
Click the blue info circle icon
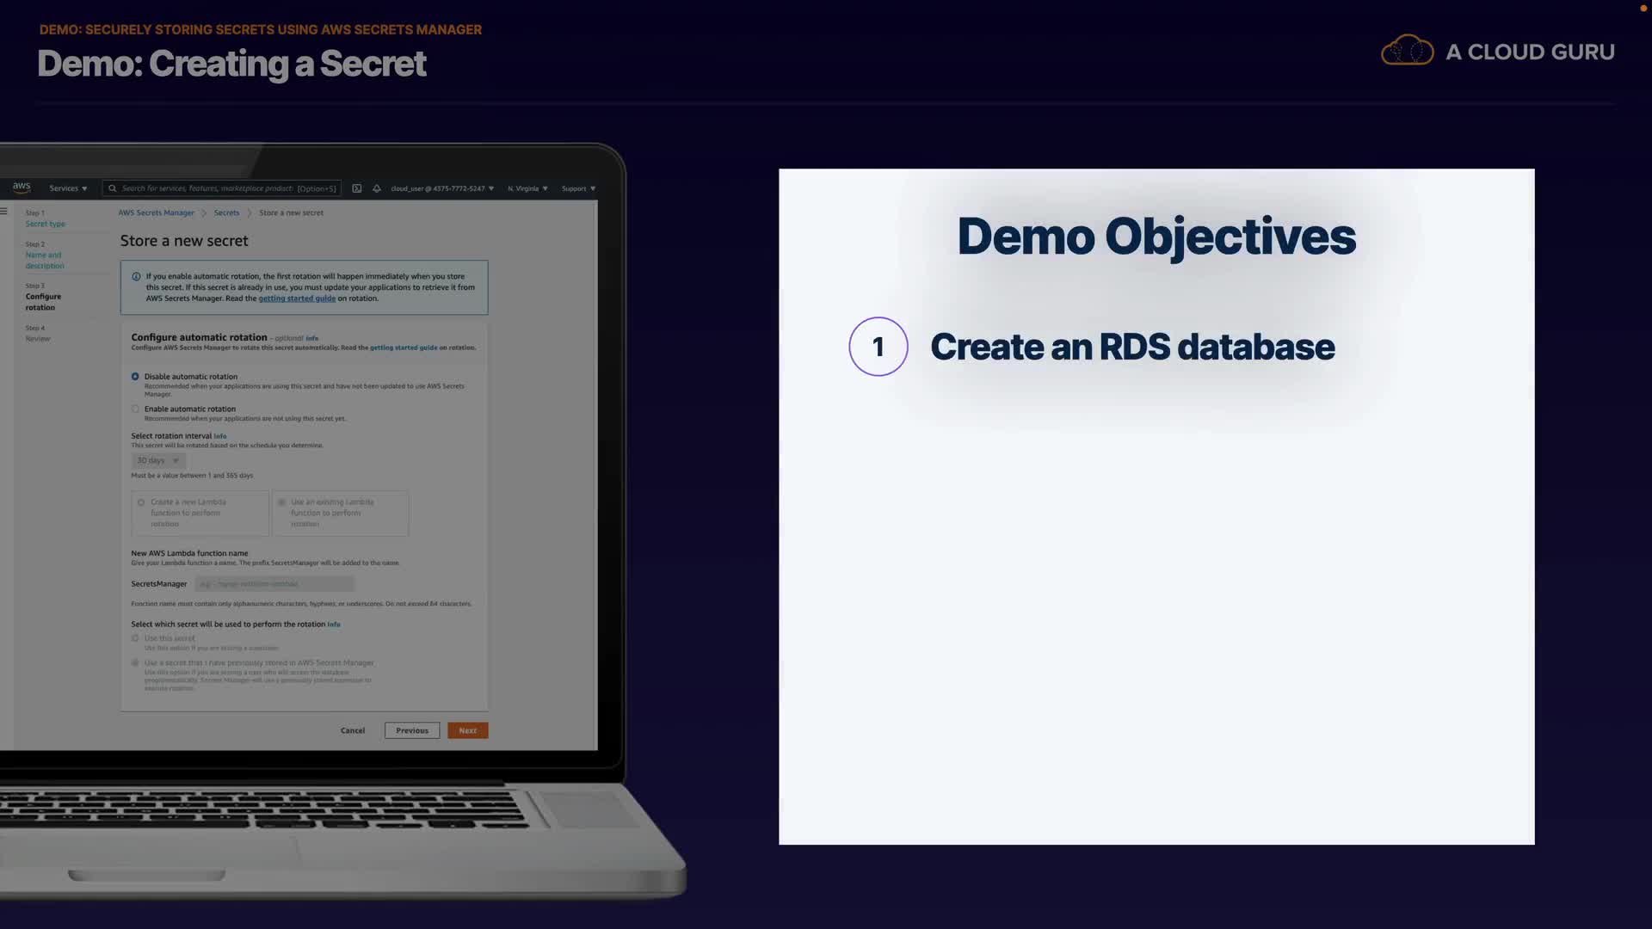coord(136,277)
